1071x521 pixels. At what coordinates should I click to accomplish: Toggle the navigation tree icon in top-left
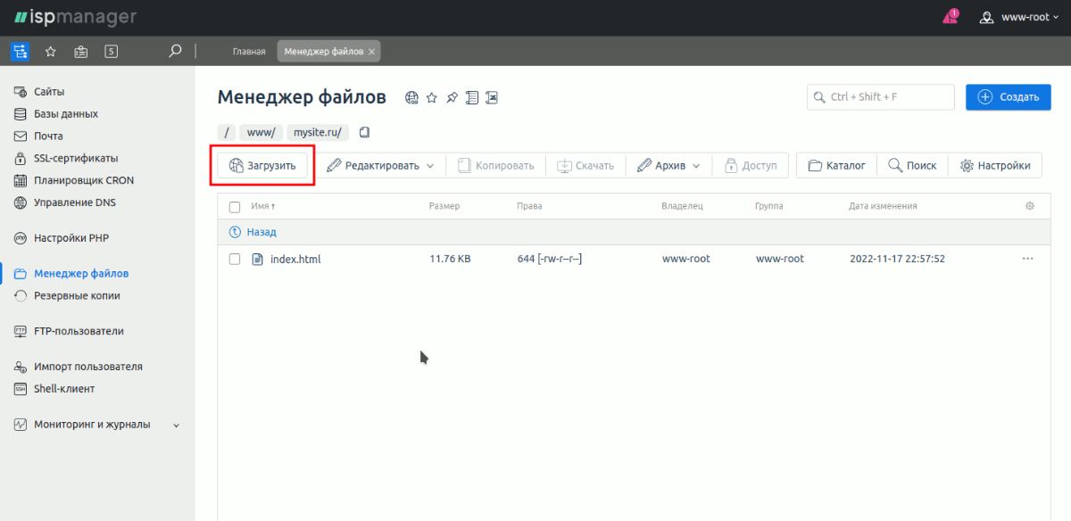pos(20,52)
